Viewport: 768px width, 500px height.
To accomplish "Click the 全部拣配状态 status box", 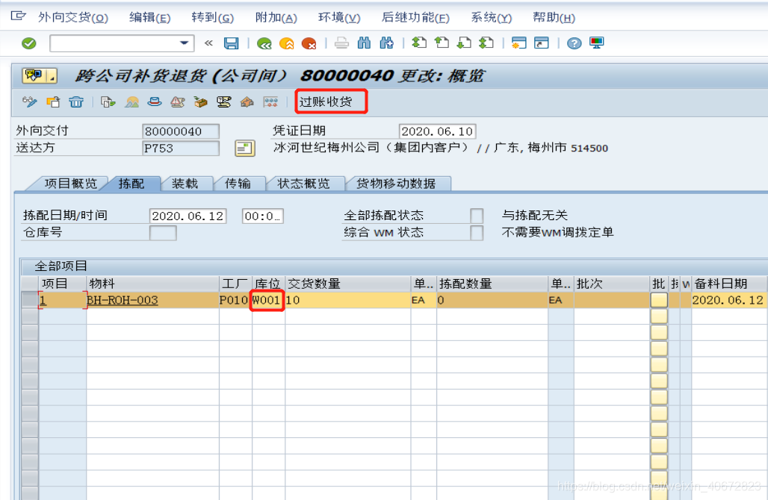I will [x=477, y=216].
